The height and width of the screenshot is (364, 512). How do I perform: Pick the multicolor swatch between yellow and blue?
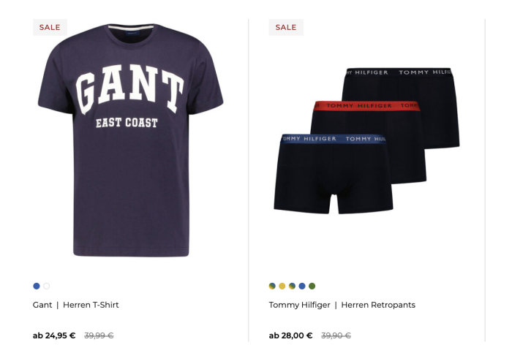(x=293, y=286)
